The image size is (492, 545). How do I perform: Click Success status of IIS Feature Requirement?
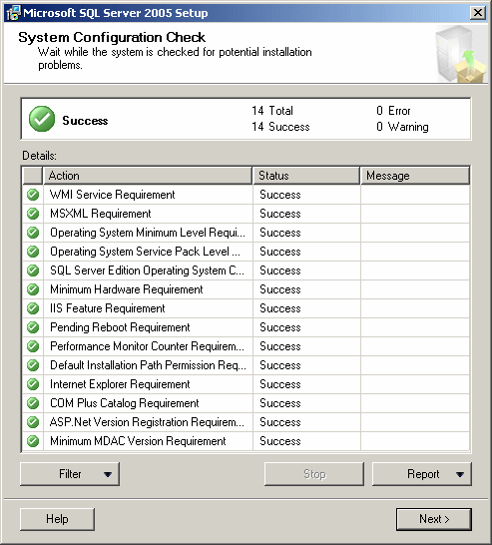(280, 308)
